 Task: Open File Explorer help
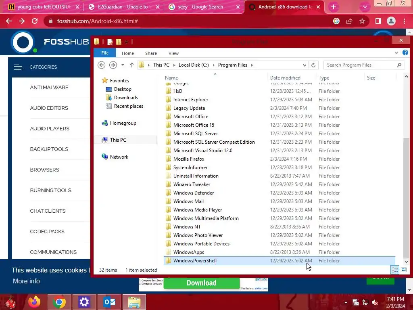tap(405, 53)
